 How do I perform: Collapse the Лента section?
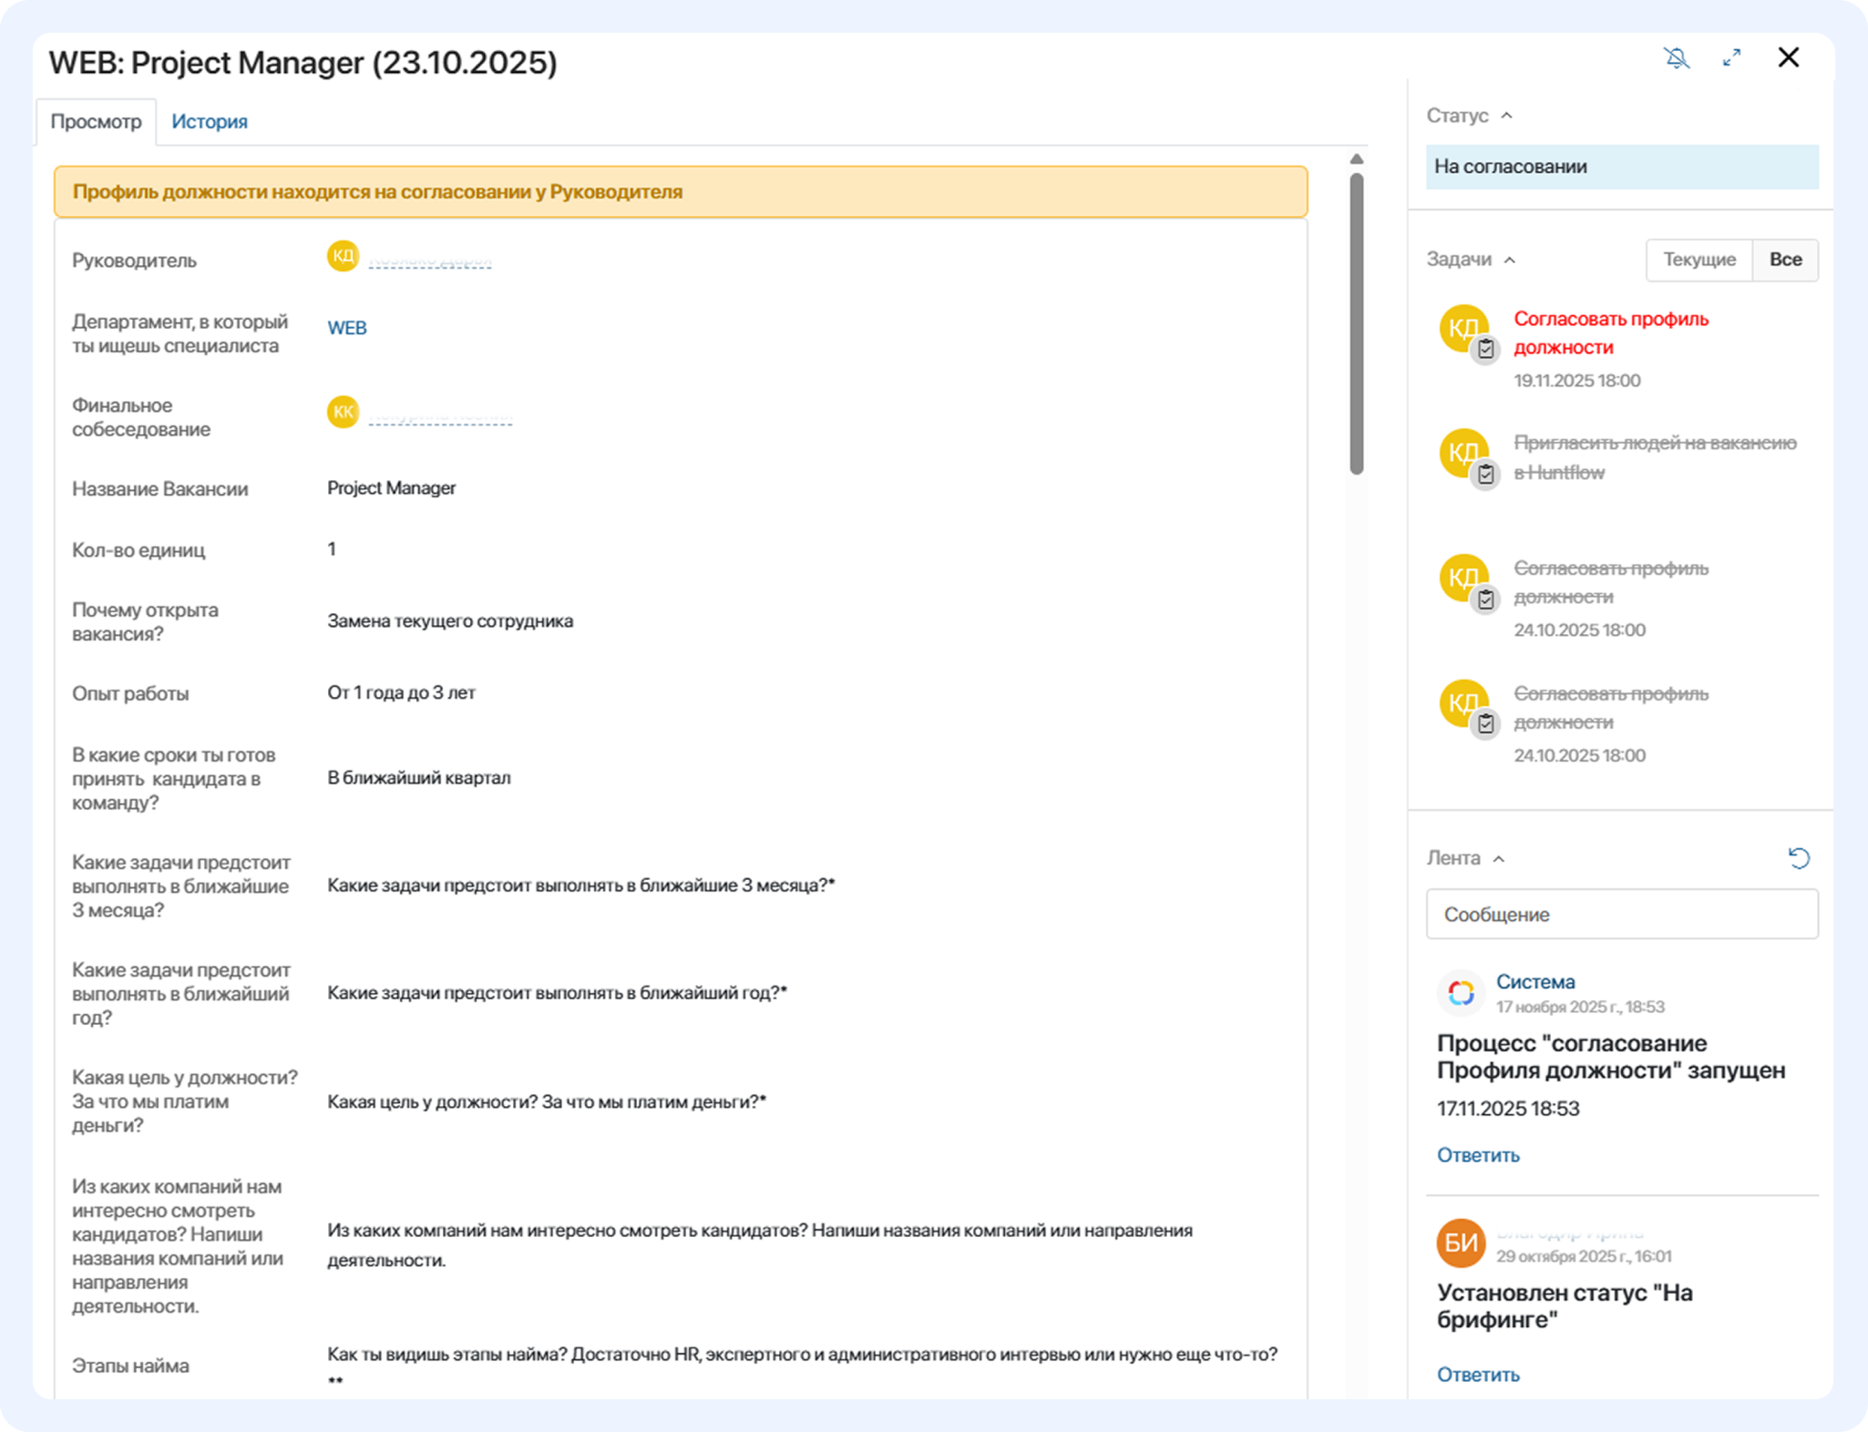click(x=1499, y=859)
